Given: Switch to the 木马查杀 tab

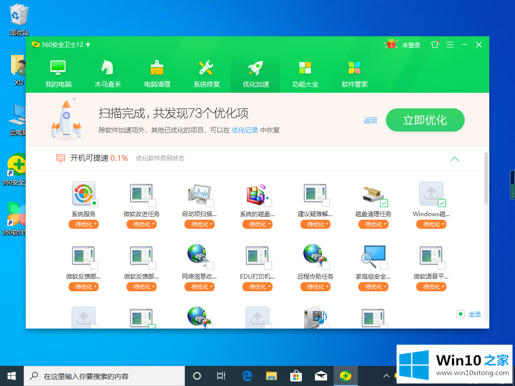Looking at the screenshot, I should 108,74.
